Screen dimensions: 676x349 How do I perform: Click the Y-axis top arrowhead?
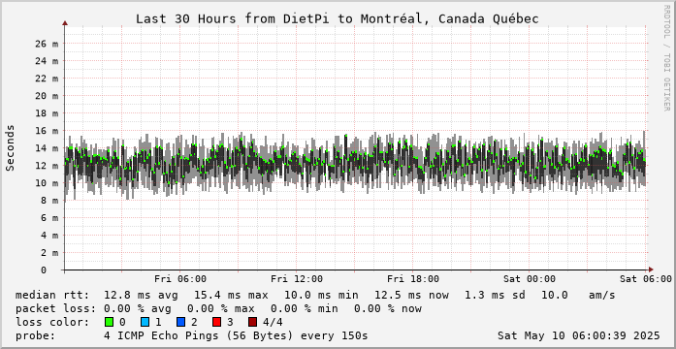(x=65, y=23)
